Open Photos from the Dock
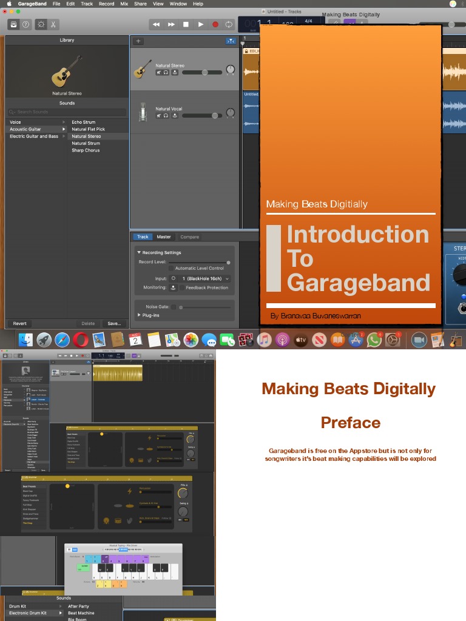Viewport: 466px width, 621px height. tap(191, 340)
